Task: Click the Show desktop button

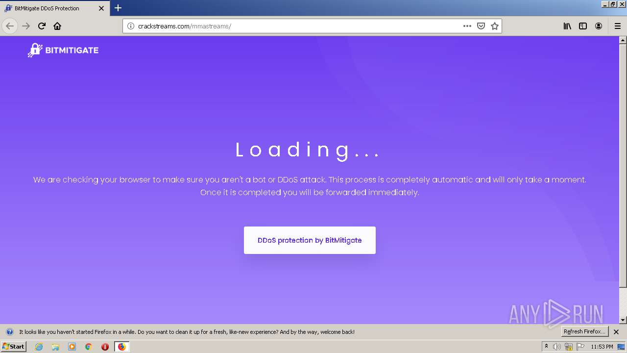Action: [622, 347]
